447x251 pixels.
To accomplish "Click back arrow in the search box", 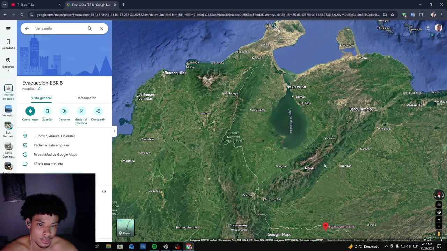I will [x=27, y=29].
